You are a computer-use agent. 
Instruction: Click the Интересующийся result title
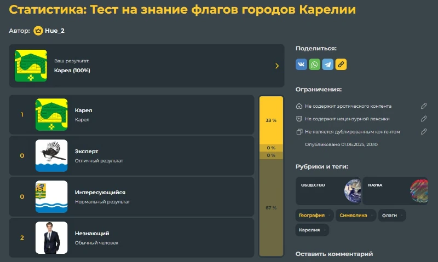coord(100,193)
